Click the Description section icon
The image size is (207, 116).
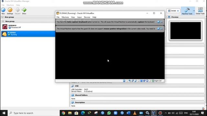[72, 102]
